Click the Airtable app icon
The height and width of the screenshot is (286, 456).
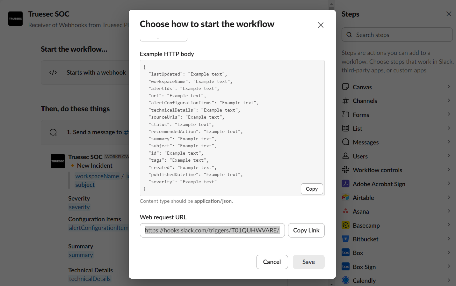(x=346, y=197)
